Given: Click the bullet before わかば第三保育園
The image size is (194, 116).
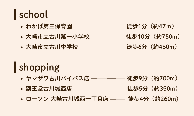Looking at the screenshot, I should (22, 26).
